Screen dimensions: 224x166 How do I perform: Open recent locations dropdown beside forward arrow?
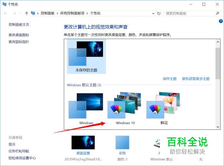click(x=21, y=13)
